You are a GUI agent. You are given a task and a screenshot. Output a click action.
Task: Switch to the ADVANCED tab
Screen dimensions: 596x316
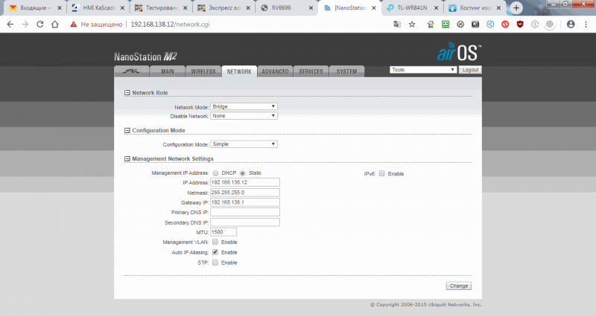[x=275, y=71]
